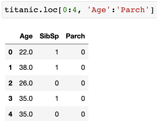Click the 'Parch' string in the code

pyautogui.click(x=133, y=10)
